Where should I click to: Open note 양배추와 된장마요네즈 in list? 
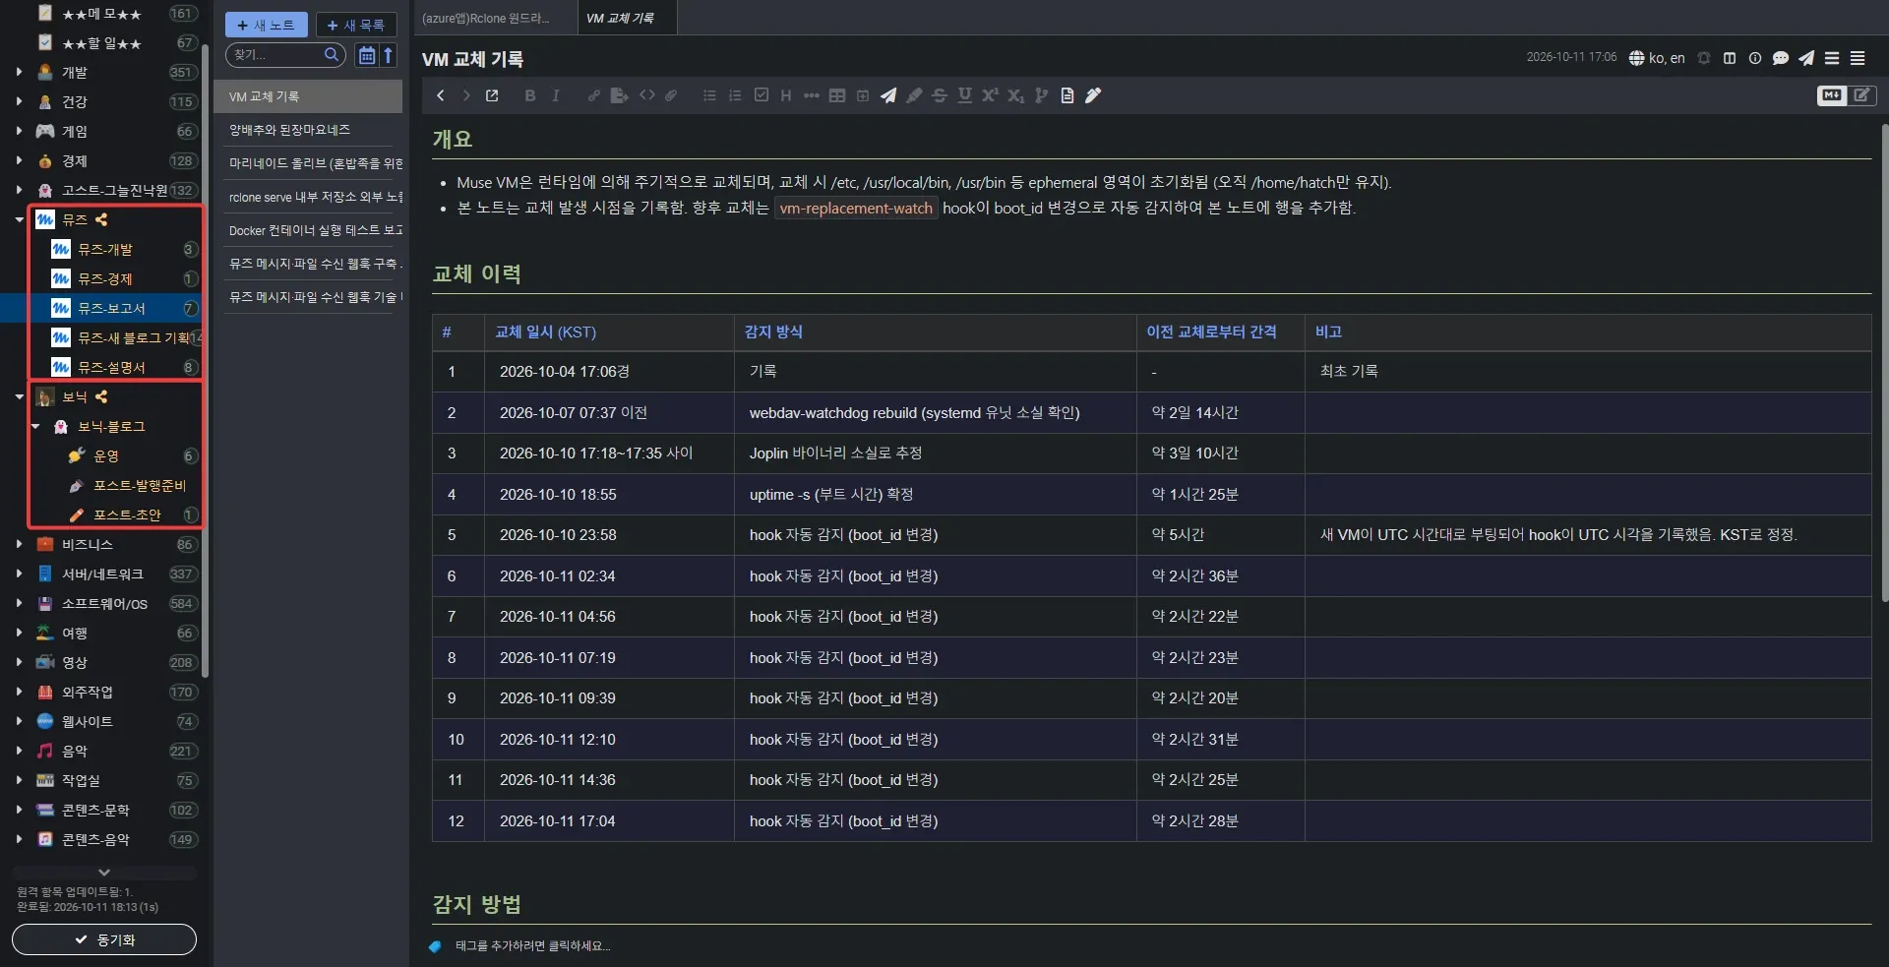point(308,130)
